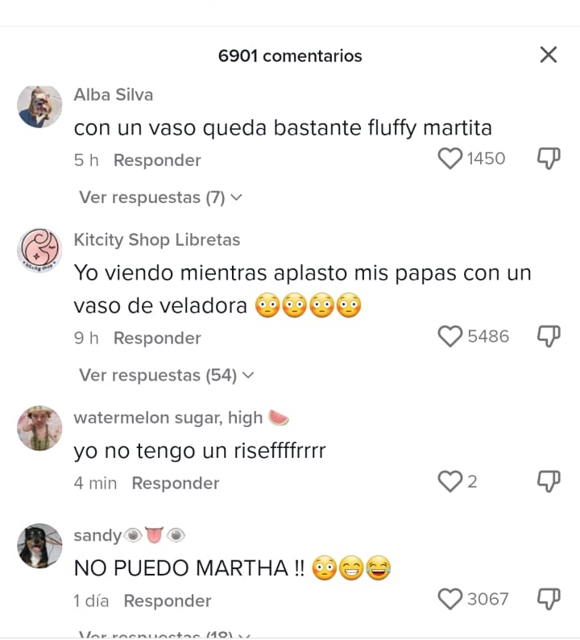Open Kitcity Shop Libretas avatar
The image size is (580, 640).
point(39,250)
